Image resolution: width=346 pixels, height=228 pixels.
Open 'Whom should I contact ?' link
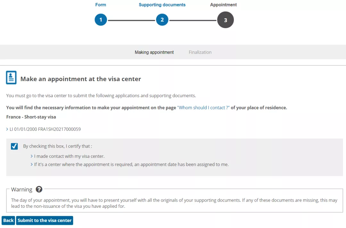click(203, 108)
